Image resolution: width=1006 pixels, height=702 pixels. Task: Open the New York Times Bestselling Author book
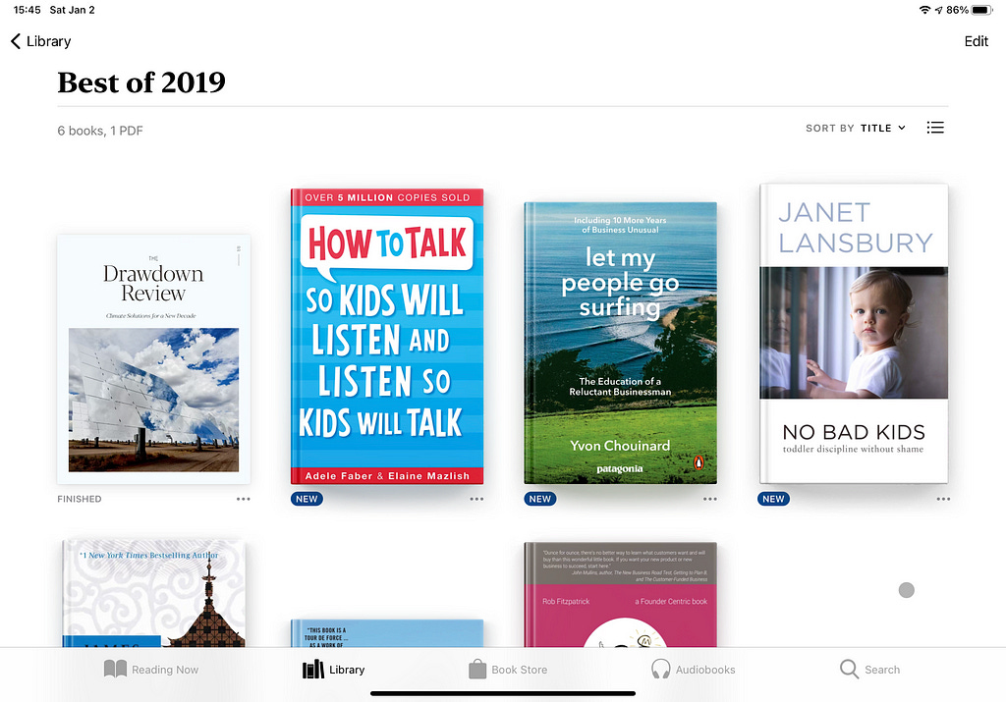click(154, 593)
